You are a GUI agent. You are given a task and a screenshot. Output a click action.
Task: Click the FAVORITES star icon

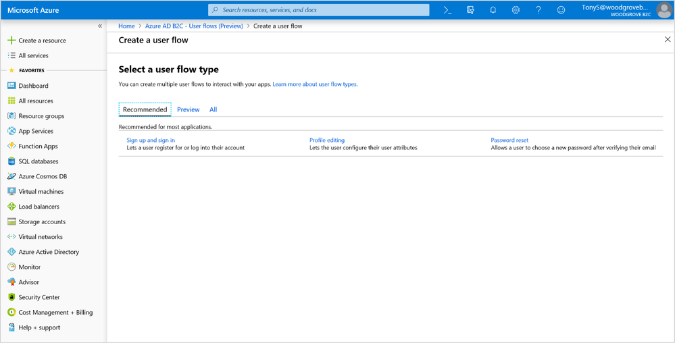[x=11, y=70]
